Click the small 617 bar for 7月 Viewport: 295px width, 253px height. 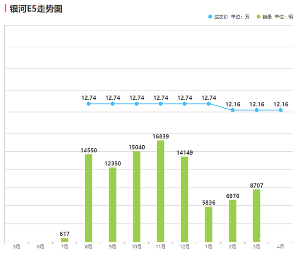pyautogui.click(x=65, y=240)
